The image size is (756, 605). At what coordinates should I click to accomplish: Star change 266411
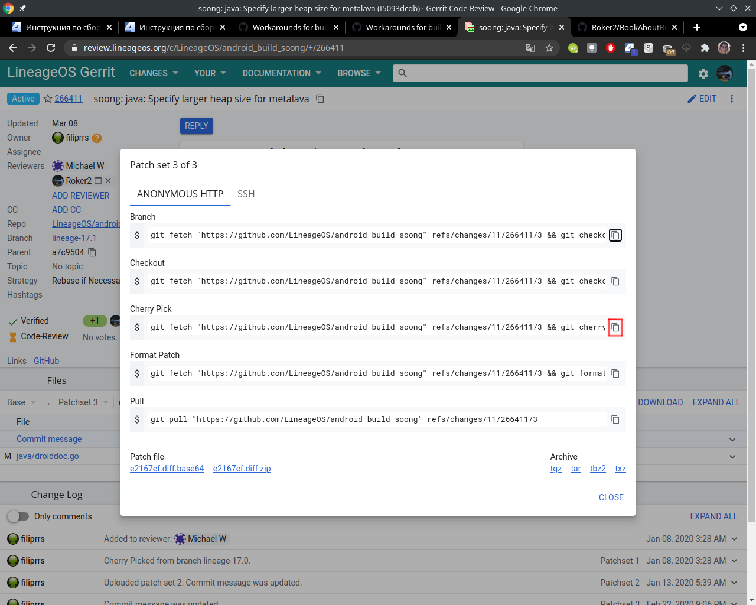[x=48, y=99]
